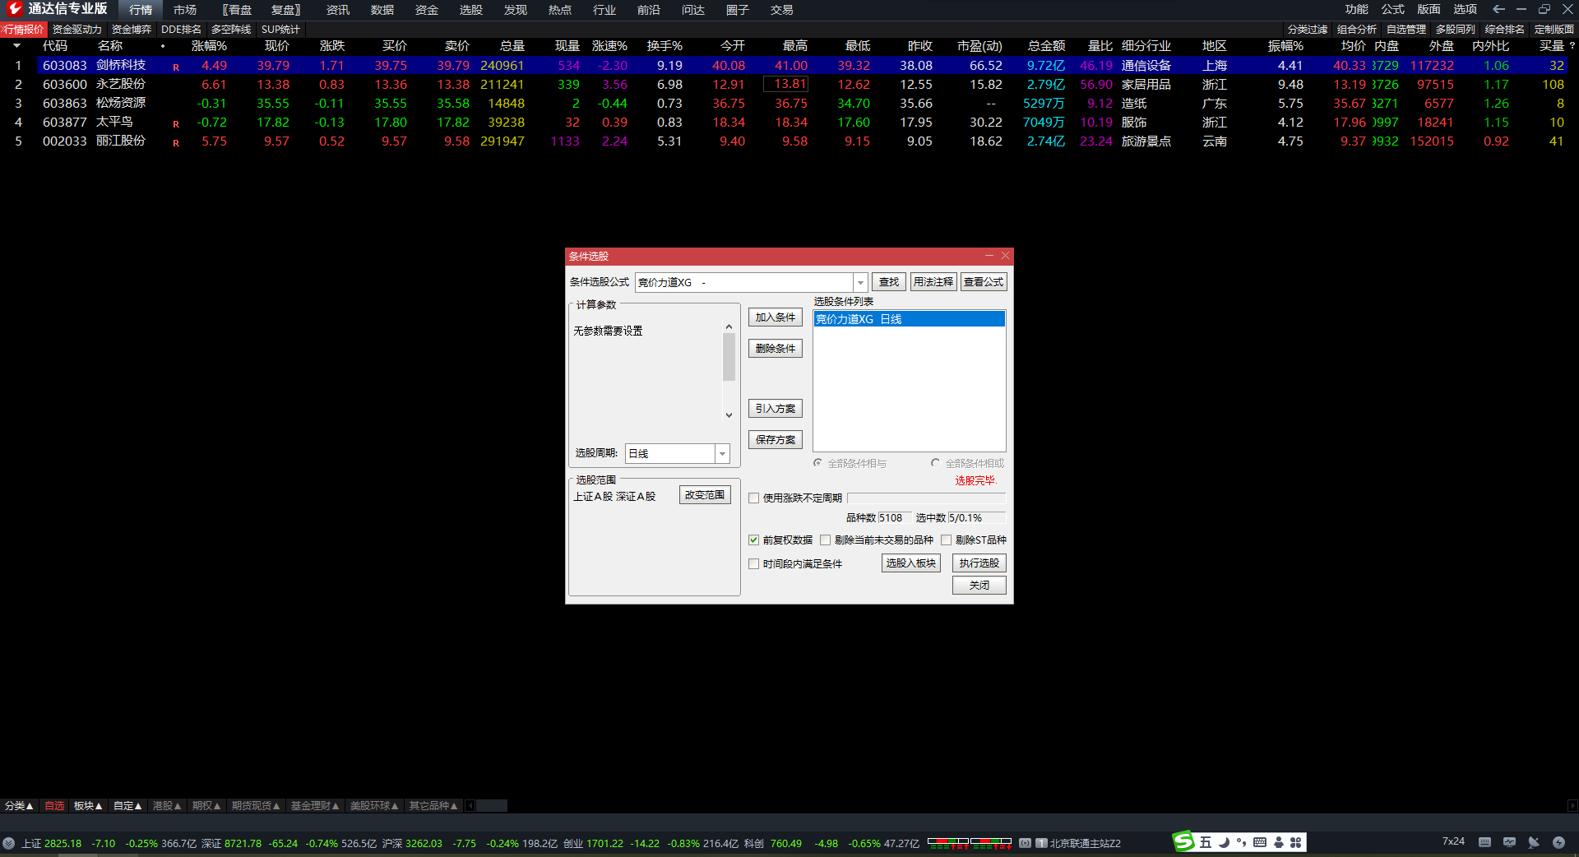
Task: Expand the 港股 bottom tab menu
Action: pyautogui.click(x=167, y=806)
